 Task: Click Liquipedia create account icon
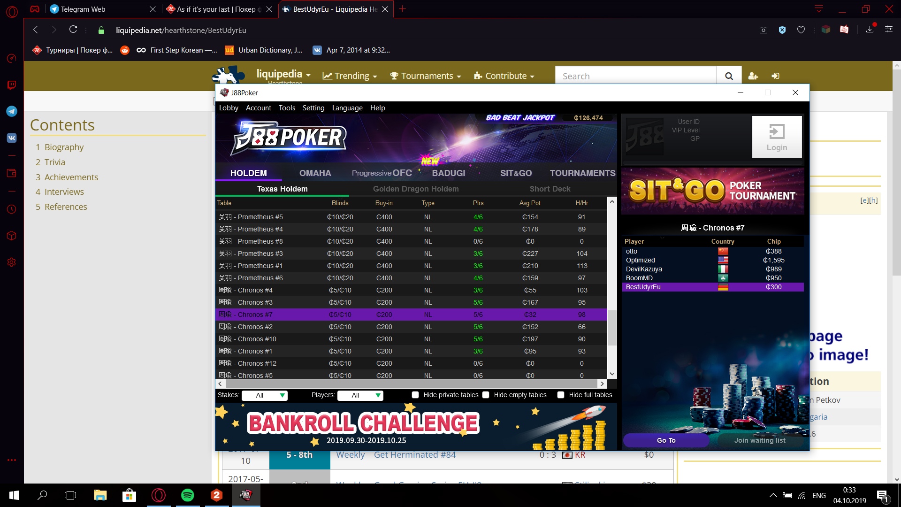point(753,76)
